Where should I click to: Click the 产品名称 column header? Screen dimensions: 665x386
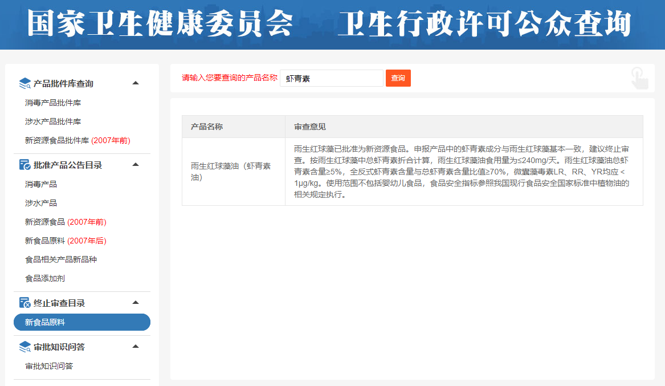click(x=234, y=127)
